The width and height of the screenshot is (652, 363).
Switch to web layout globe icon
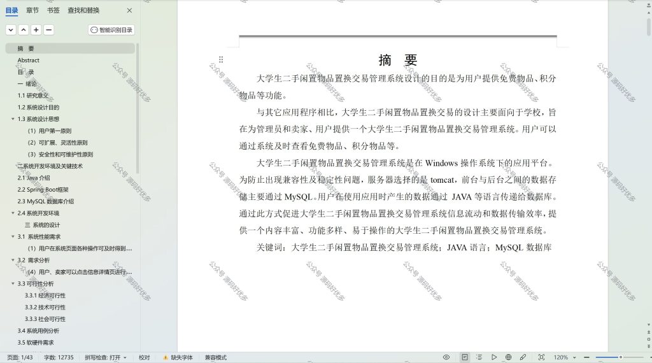[508, 357]
